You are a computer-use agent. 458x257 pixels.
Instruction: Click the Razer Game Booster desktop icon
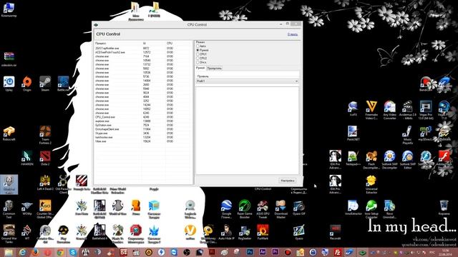pyautogui.click(x=245, y=209)
